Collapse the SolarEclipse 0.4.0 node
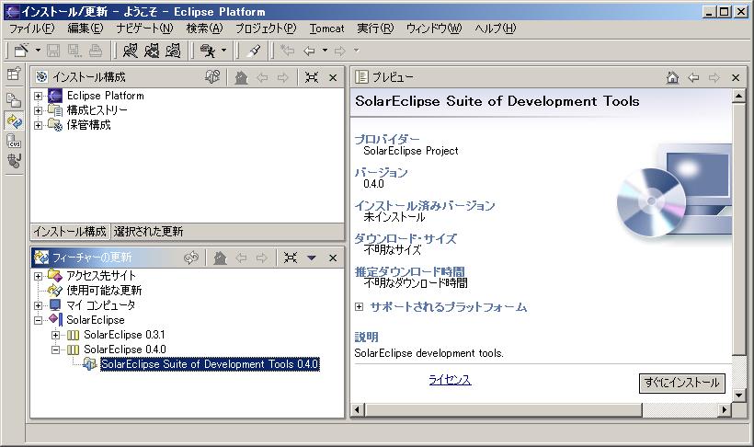This screenshot has height=447, width=754. coord(56,350)
